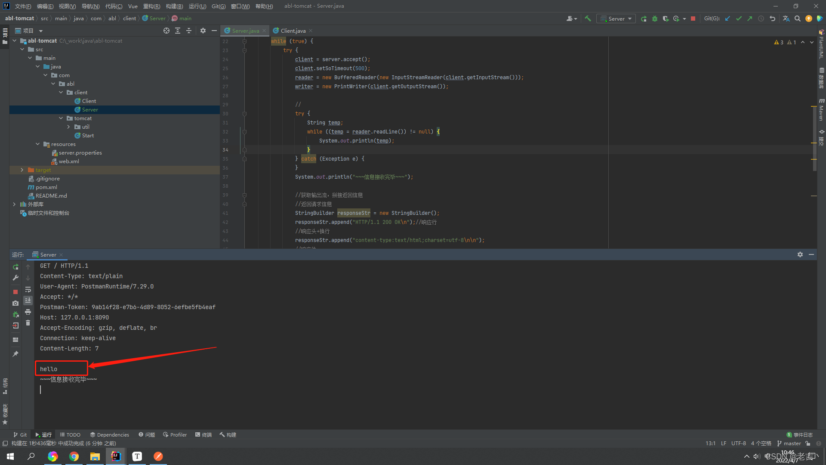Click the rollback undo arrow icon
The image size is (826, 465).
(772, 19)
